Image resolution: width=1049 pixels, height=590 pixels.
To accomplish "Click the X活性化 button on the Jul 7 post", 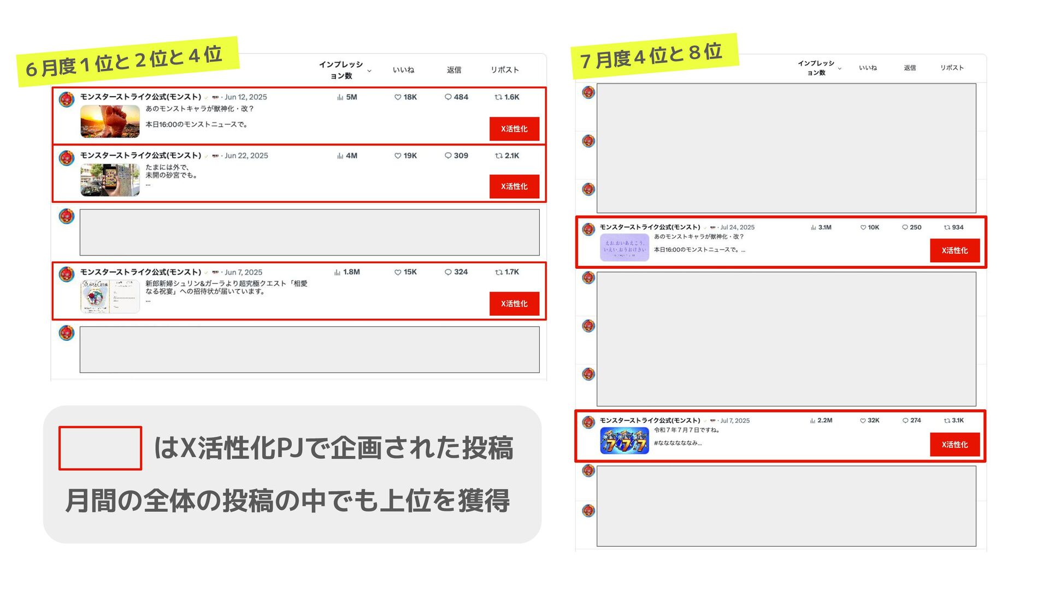I will click(954, 445).
